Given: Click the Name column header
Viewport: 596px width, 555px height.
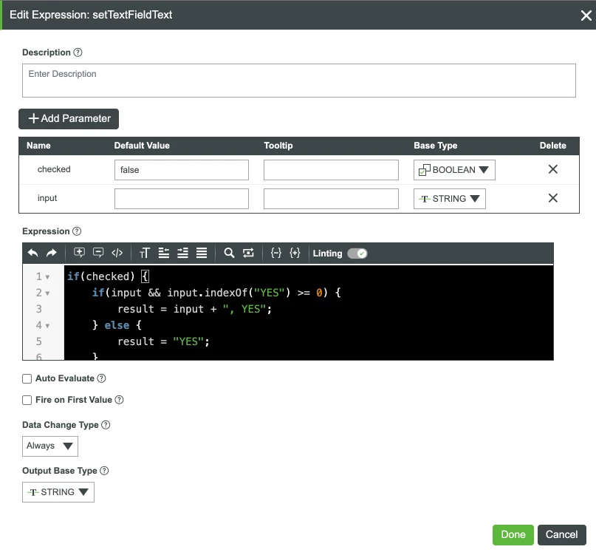Looking at the screenshot, I should (38, 146).
